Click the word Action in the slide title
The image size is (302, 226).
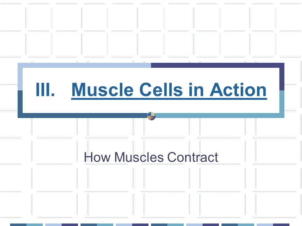(x=238, y=89)
